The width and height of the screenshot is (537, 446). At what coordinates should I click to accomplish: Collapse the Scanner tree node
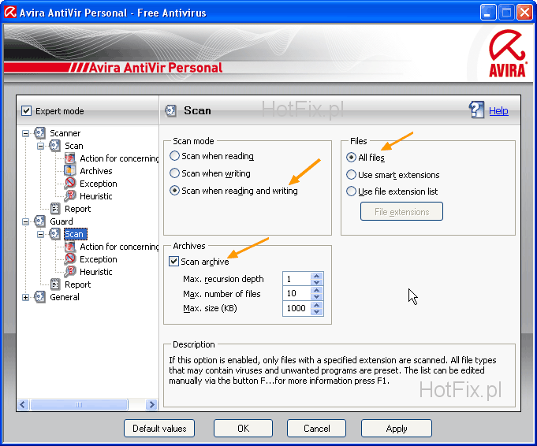[x=26, y=133]
